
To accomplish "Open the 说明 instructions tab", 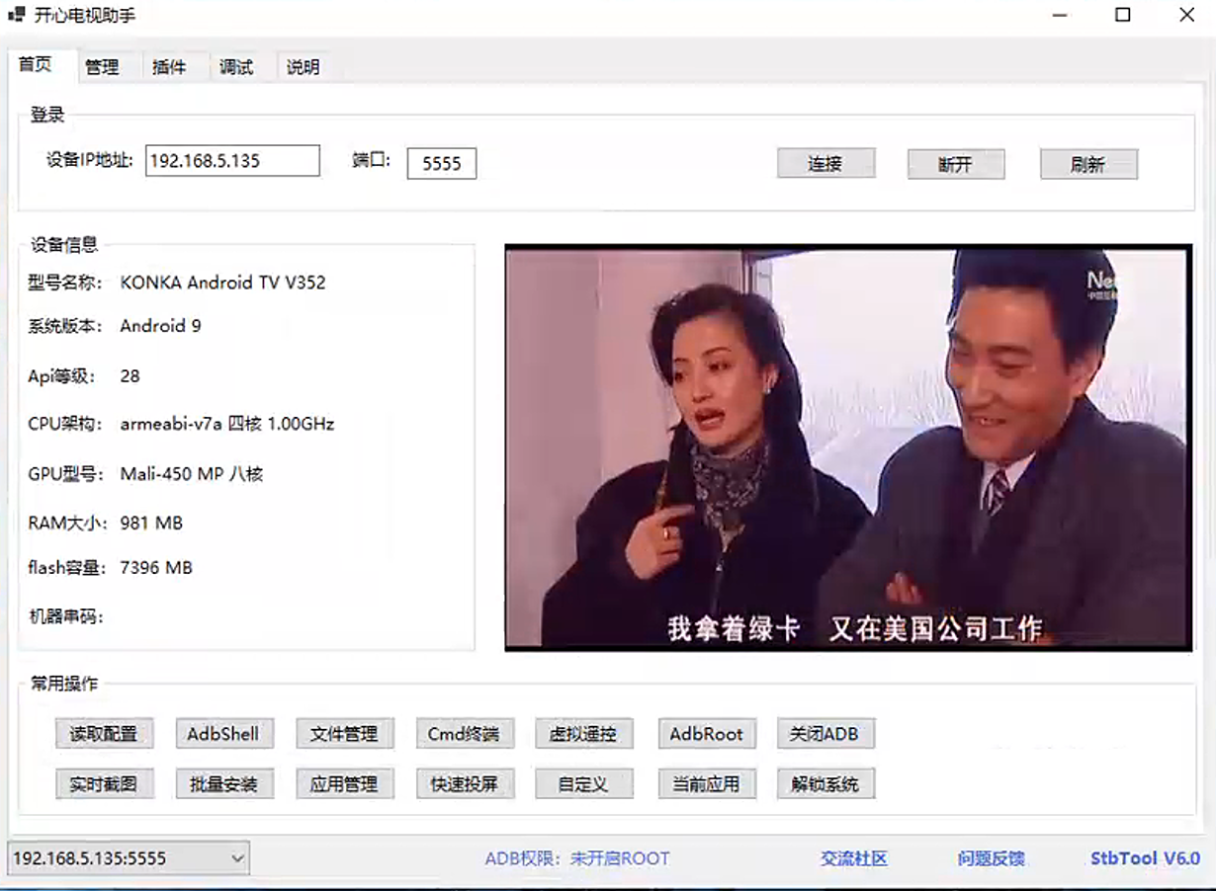I will tap(303, 67).
